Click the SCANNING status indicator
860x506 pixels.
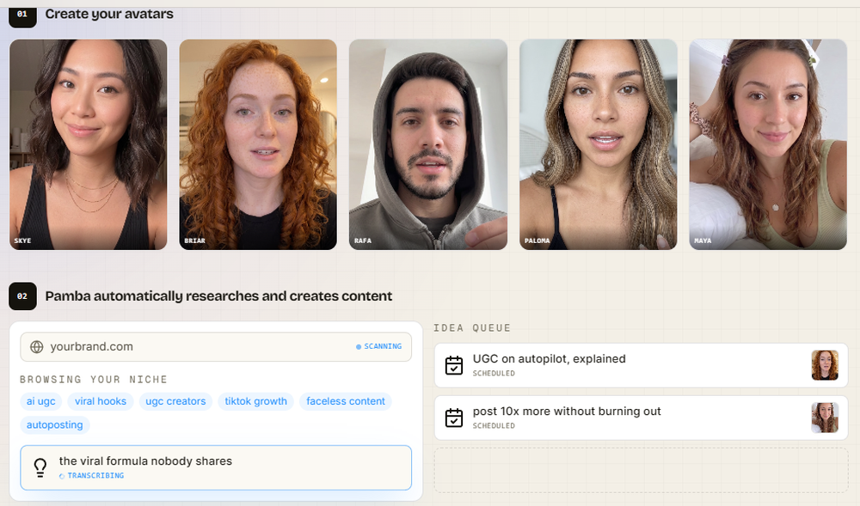tap(379, 347)
